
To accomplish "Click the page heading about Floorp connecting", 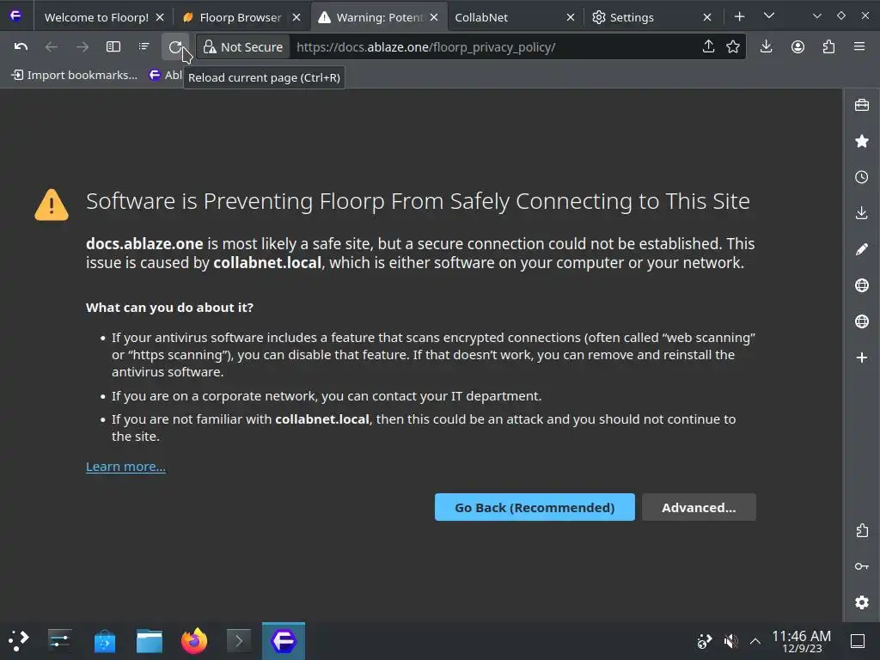I will click(418, 201).
